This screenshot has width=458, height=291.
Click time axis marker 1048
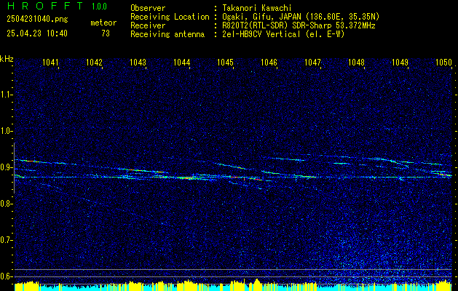tap(356, 62)
